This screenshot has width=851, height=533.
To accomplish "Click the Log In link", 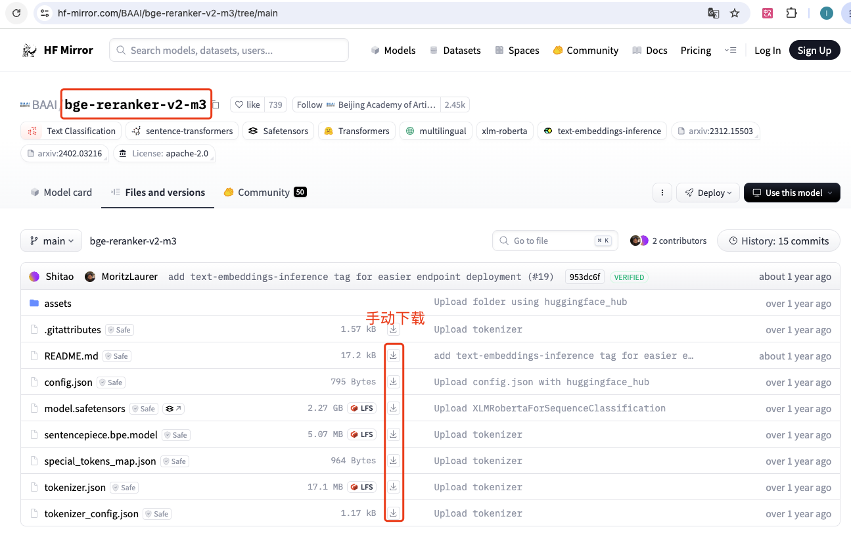I will 768,50.
